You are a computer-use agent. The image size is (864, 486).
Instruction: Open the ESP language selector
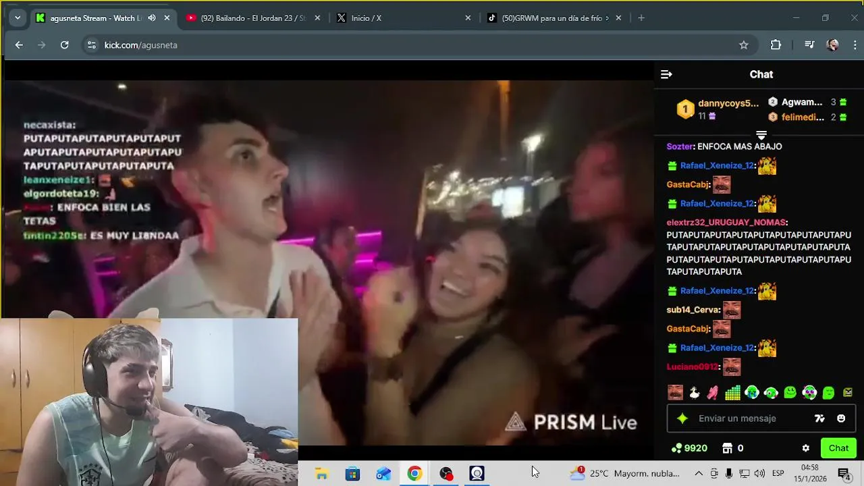point(778,474)
